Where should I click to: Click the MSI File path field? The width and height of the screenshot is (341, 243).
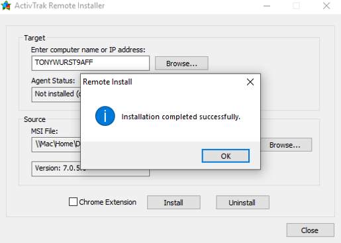click(56, 144)
